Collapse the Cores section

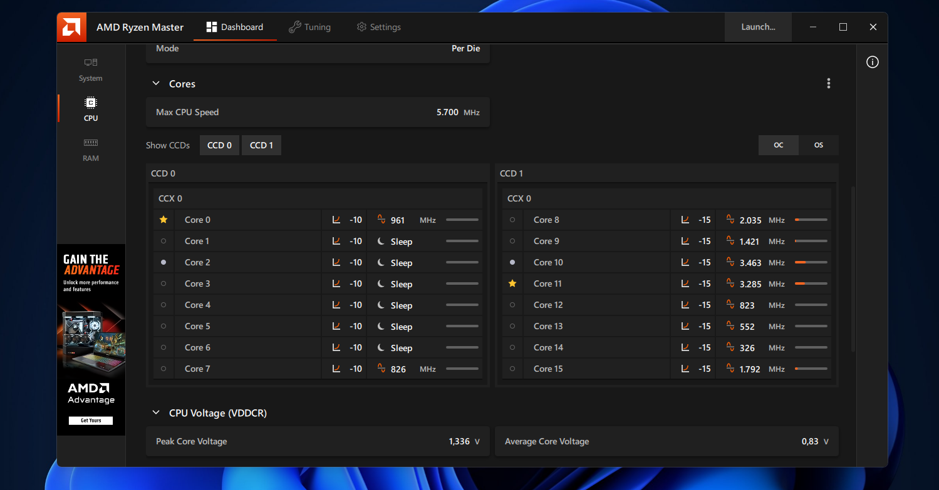(x=156, y=83)
